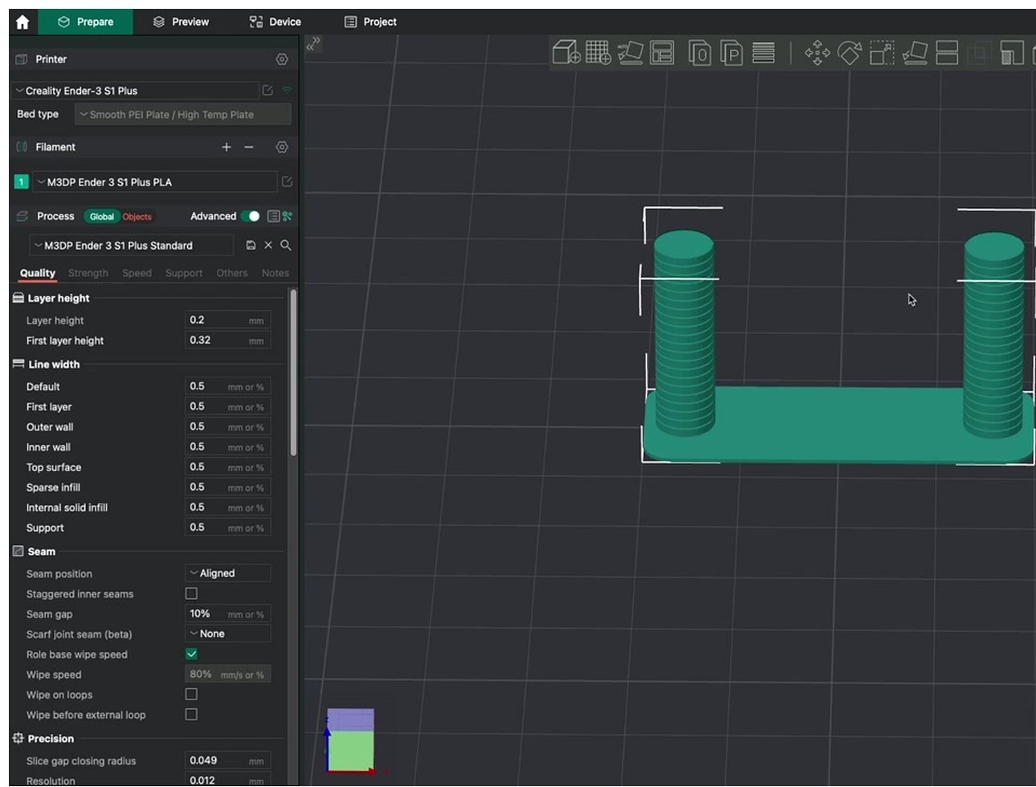Click the settings panel vertical scrollbar
Screen dimensions: 1036x787
[293, 373]
